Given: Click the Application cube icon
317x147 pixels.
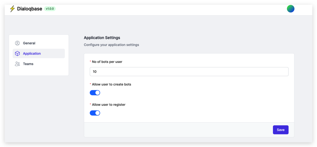Looking at the screenshot, I should (17, 54).
